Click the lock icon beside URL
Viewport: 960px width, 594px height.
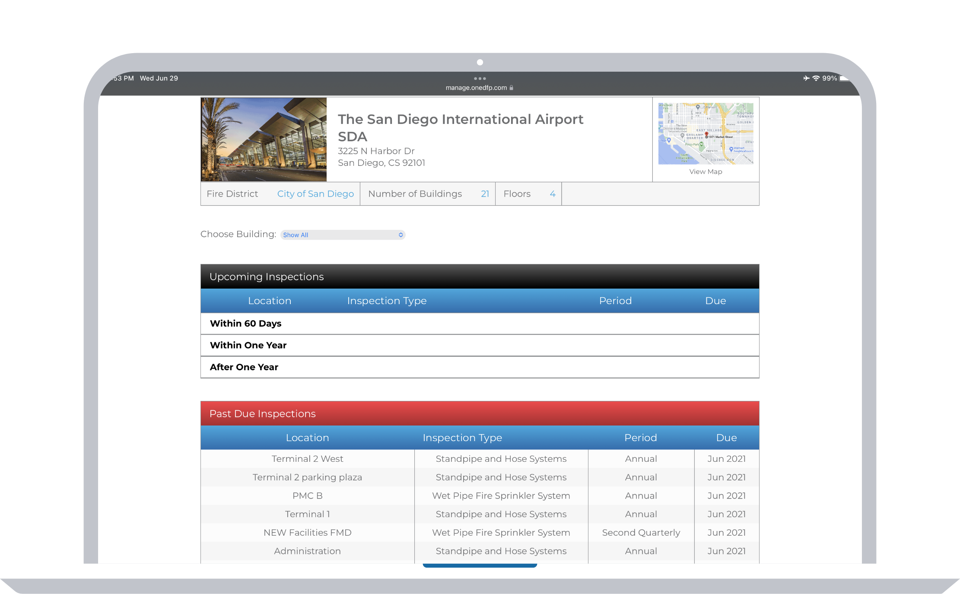point(512,88)
